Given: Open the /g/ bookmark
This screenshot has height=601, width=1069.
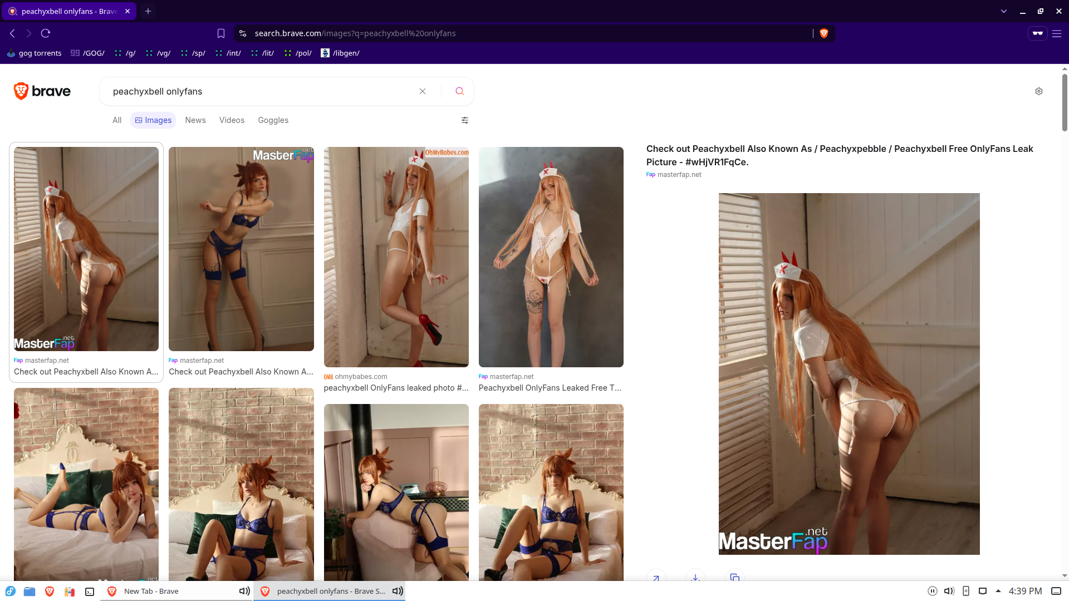Looking at the screenshot, I should (125, 53).
